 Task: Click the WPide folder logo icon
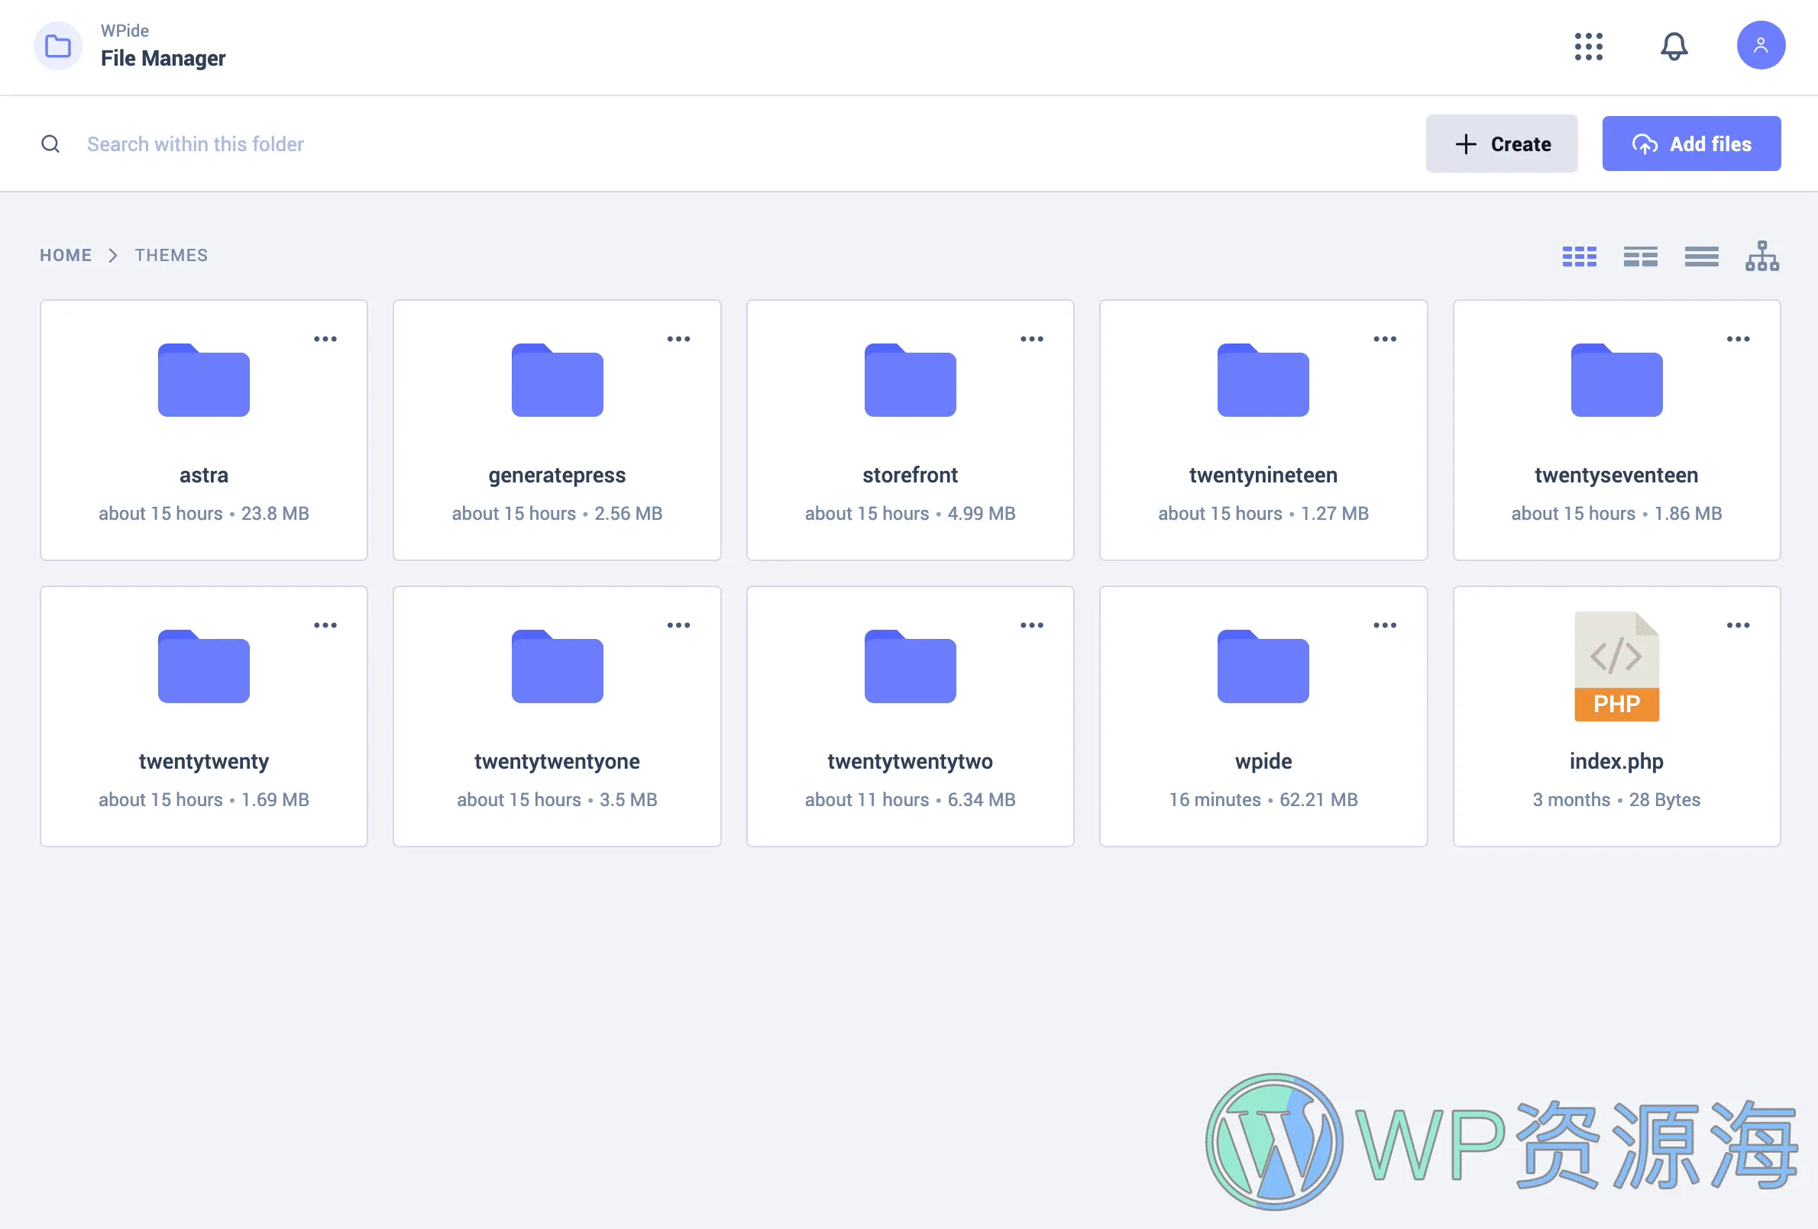(x=58, y=46)
